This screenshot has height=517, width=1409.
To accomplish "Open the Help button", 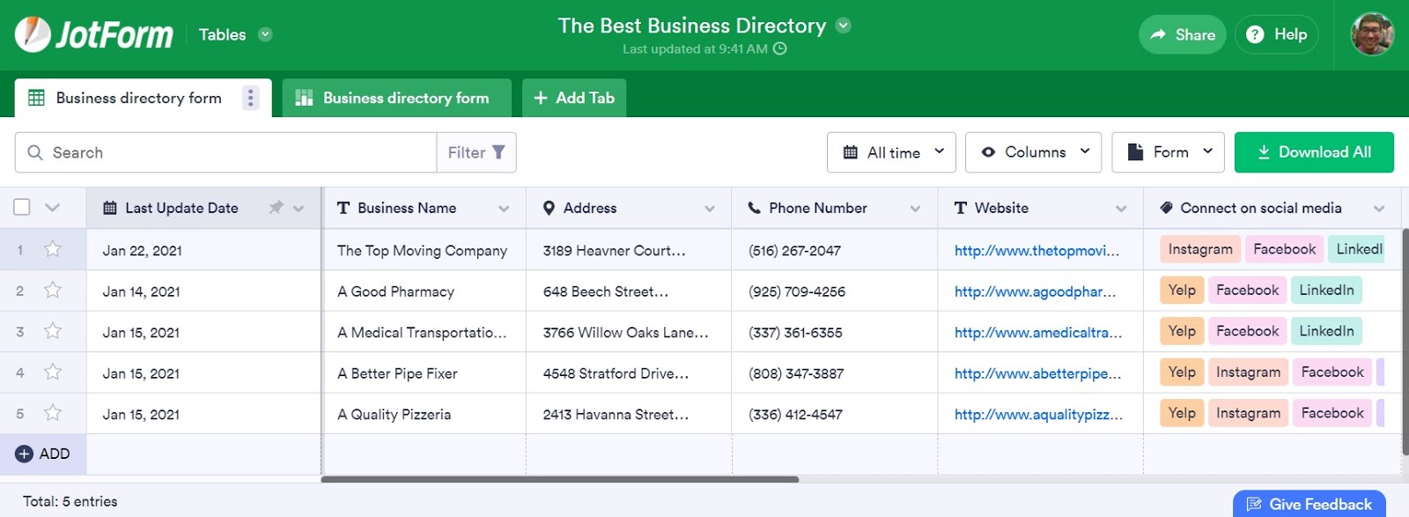I will coord(1276,34).
